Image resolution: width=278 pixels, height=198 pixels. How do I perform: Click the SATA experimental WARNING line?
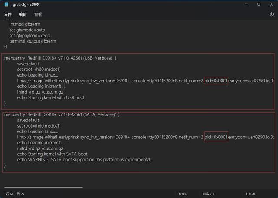[x=84, y=159]
